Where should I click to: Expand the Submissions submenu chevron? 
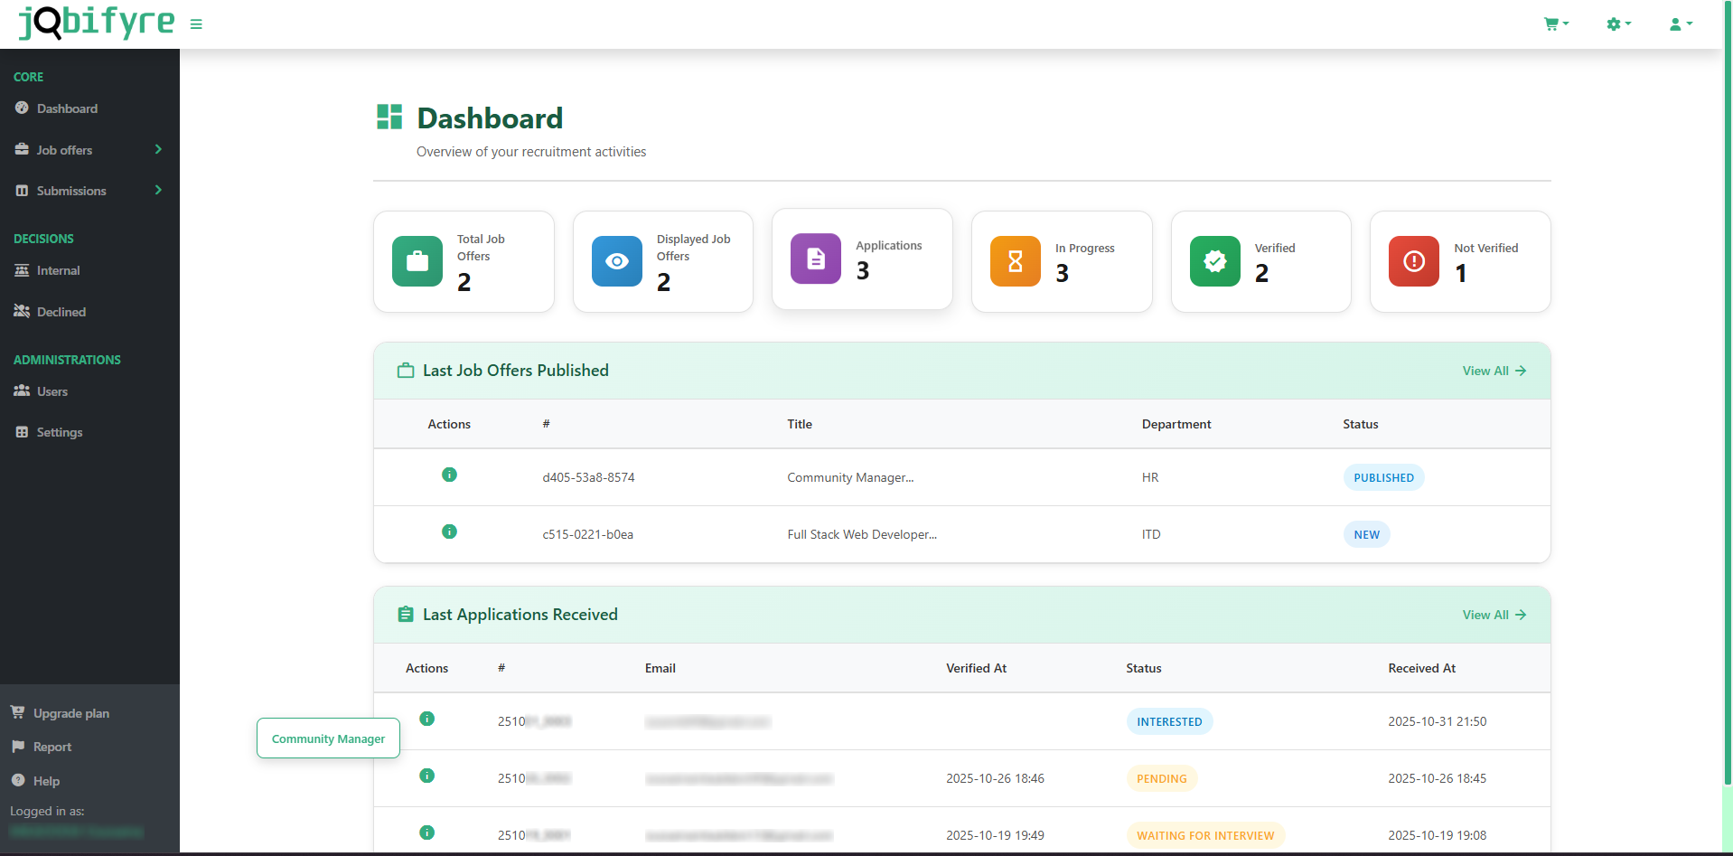click(158, 191)
